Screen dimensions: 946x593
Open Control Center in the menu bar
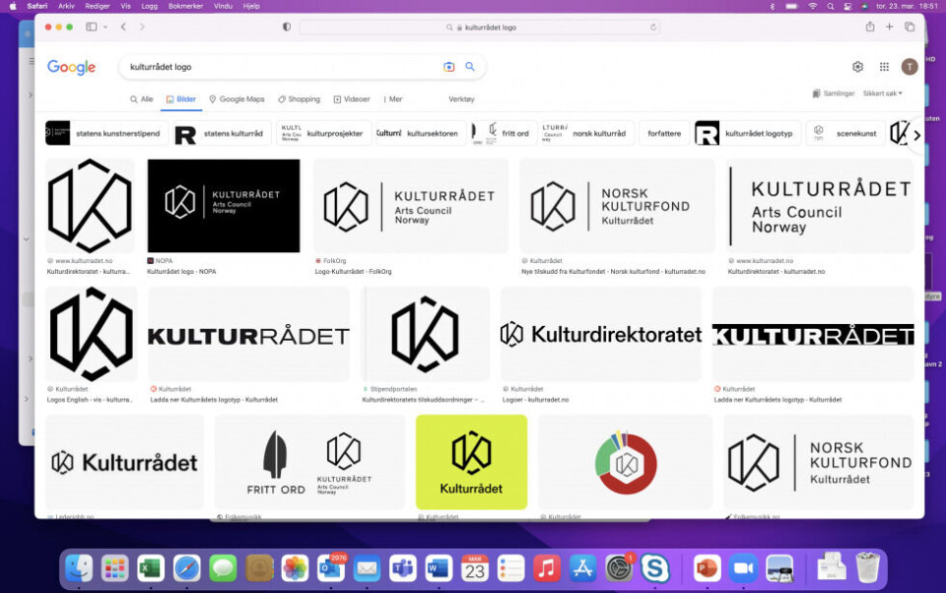point(847,6)
